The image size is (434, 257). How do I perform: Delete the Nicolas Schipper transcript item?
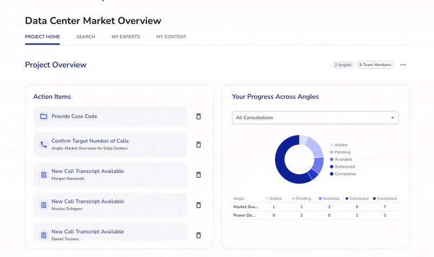199,205
